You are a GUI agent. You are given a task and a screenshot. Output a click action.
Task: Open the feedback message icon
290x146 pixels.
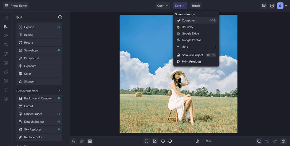[x=264, y=6]
